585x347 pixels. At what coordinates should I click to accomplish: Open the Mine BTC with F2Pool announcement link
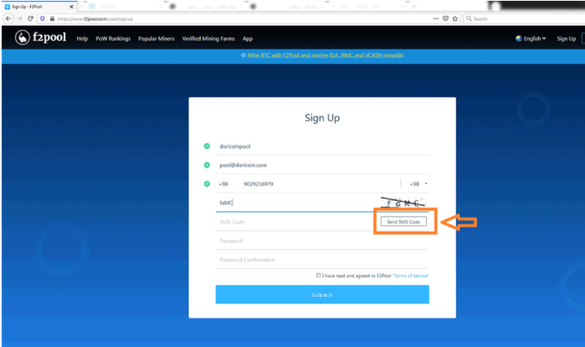click(325, 55)
